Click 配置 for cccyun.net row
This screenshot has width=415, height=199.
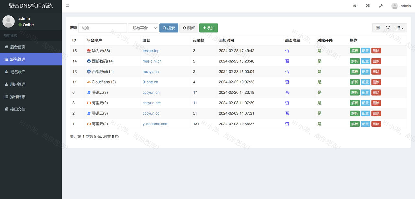pyautogui.click(x=365, y=103)
